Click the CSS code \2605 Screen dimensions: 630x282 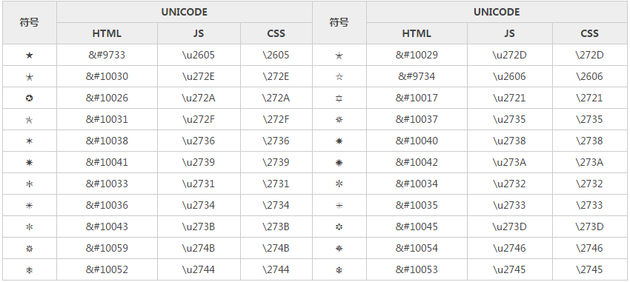276,55
